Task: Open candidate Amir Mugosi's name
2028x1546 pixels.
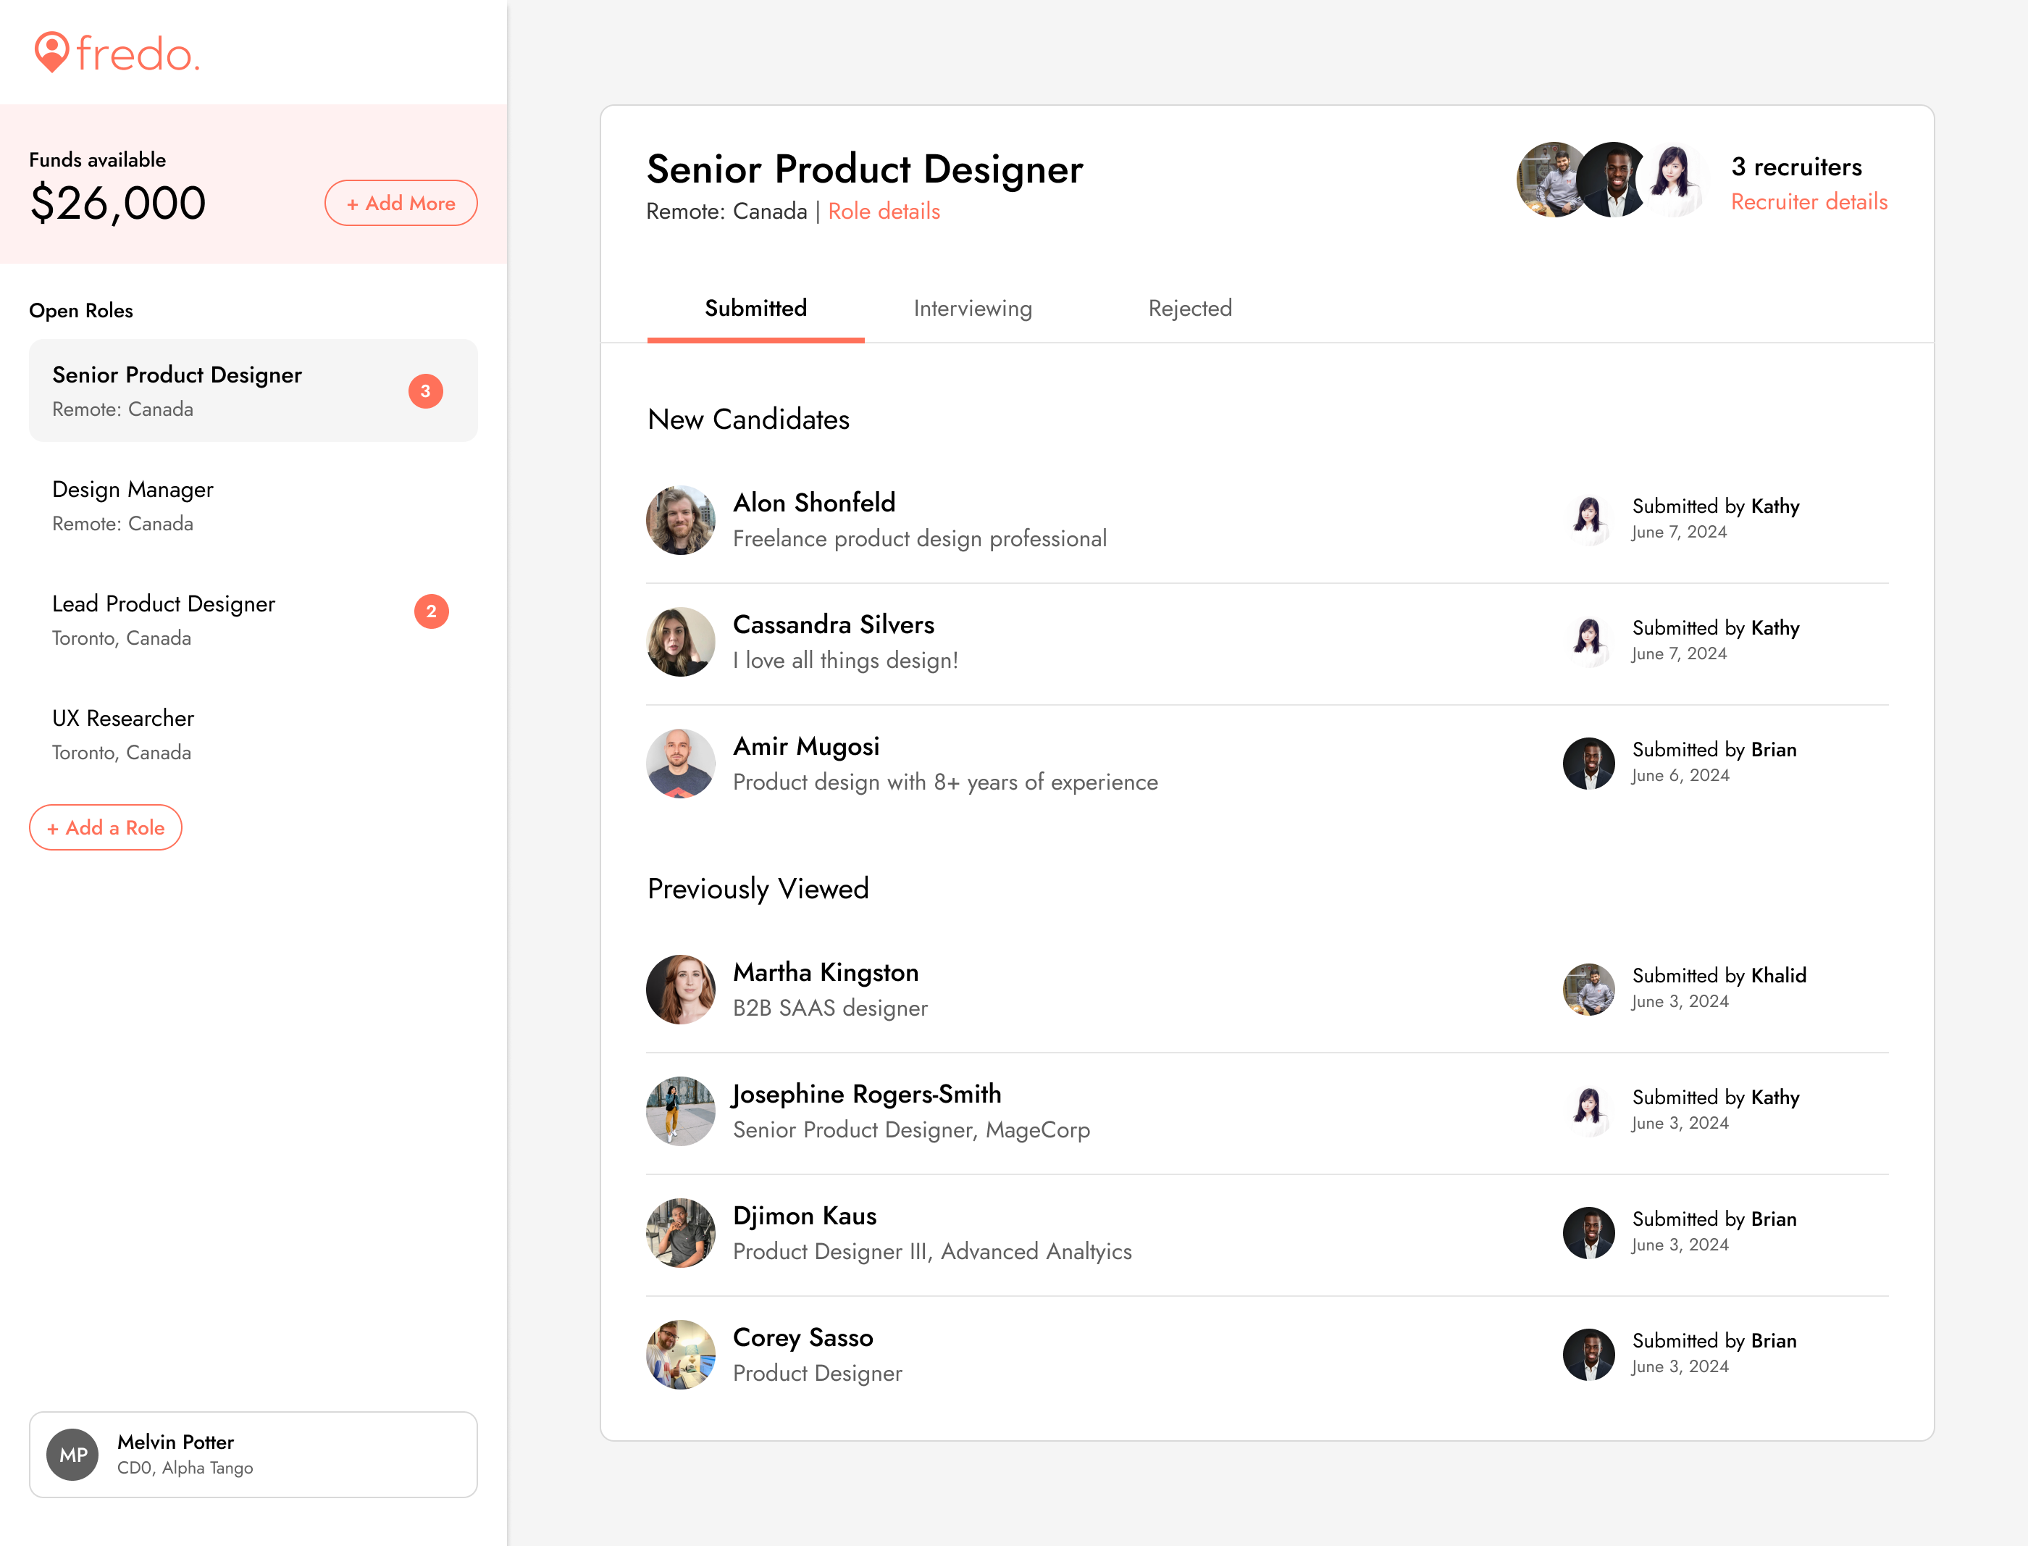Action: 806,746
